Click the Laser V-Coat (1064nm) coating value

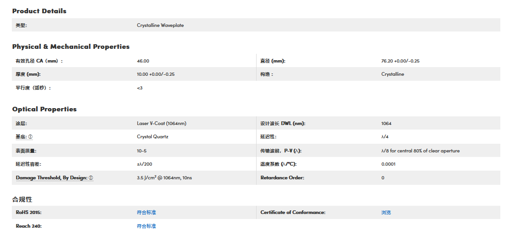pyautogui.click(x=161, y=124)
